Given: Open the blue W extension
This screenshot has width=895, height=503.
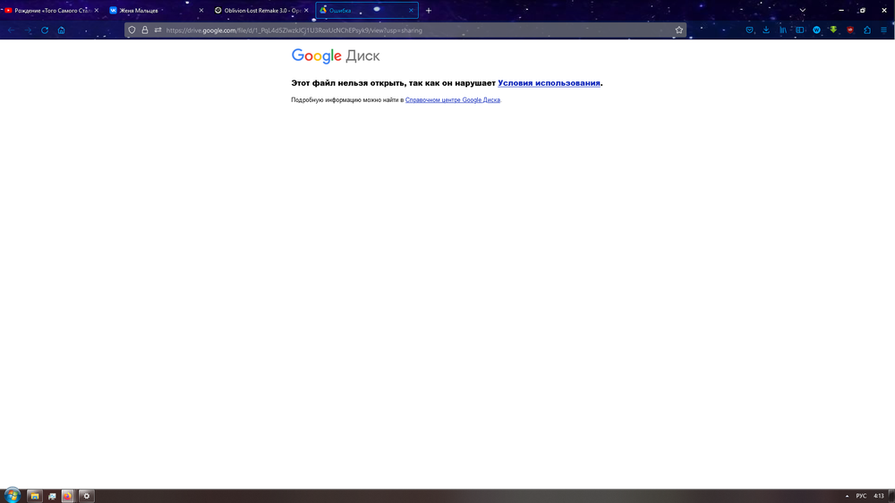Looking at the screenshot, I should click(x=817, y=30).
